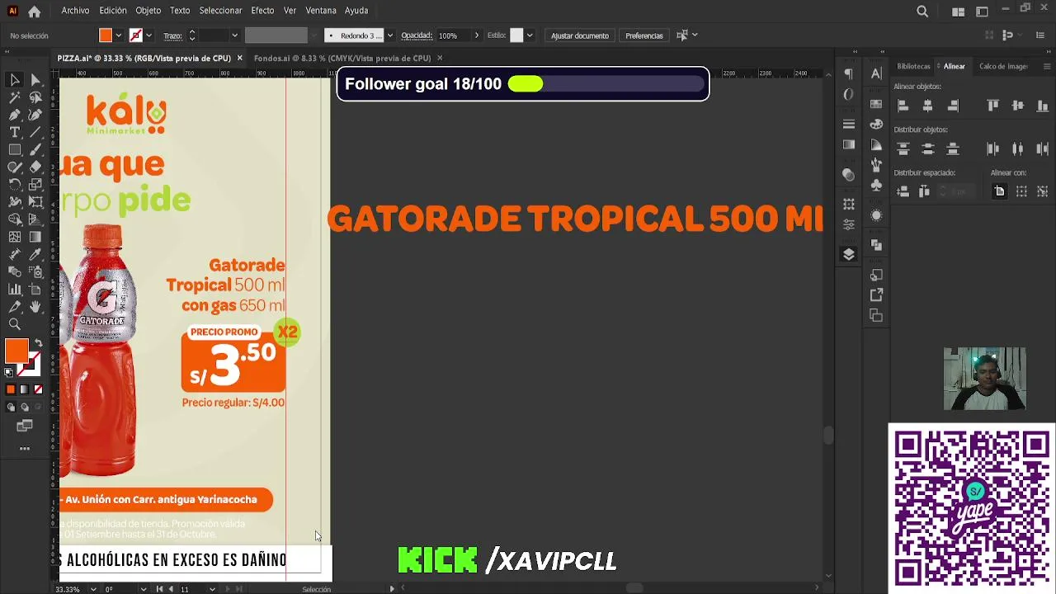Open the Paragraph panel icon
This screenshot has height=594, width=1056.
coord(849,74)
